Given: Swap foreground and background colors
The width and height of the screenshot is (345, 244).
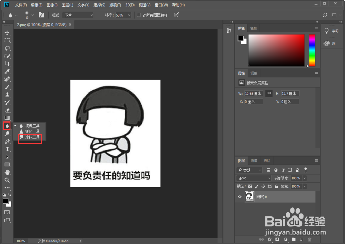Looking at the screenshot, I should click(x=9, y=195).
